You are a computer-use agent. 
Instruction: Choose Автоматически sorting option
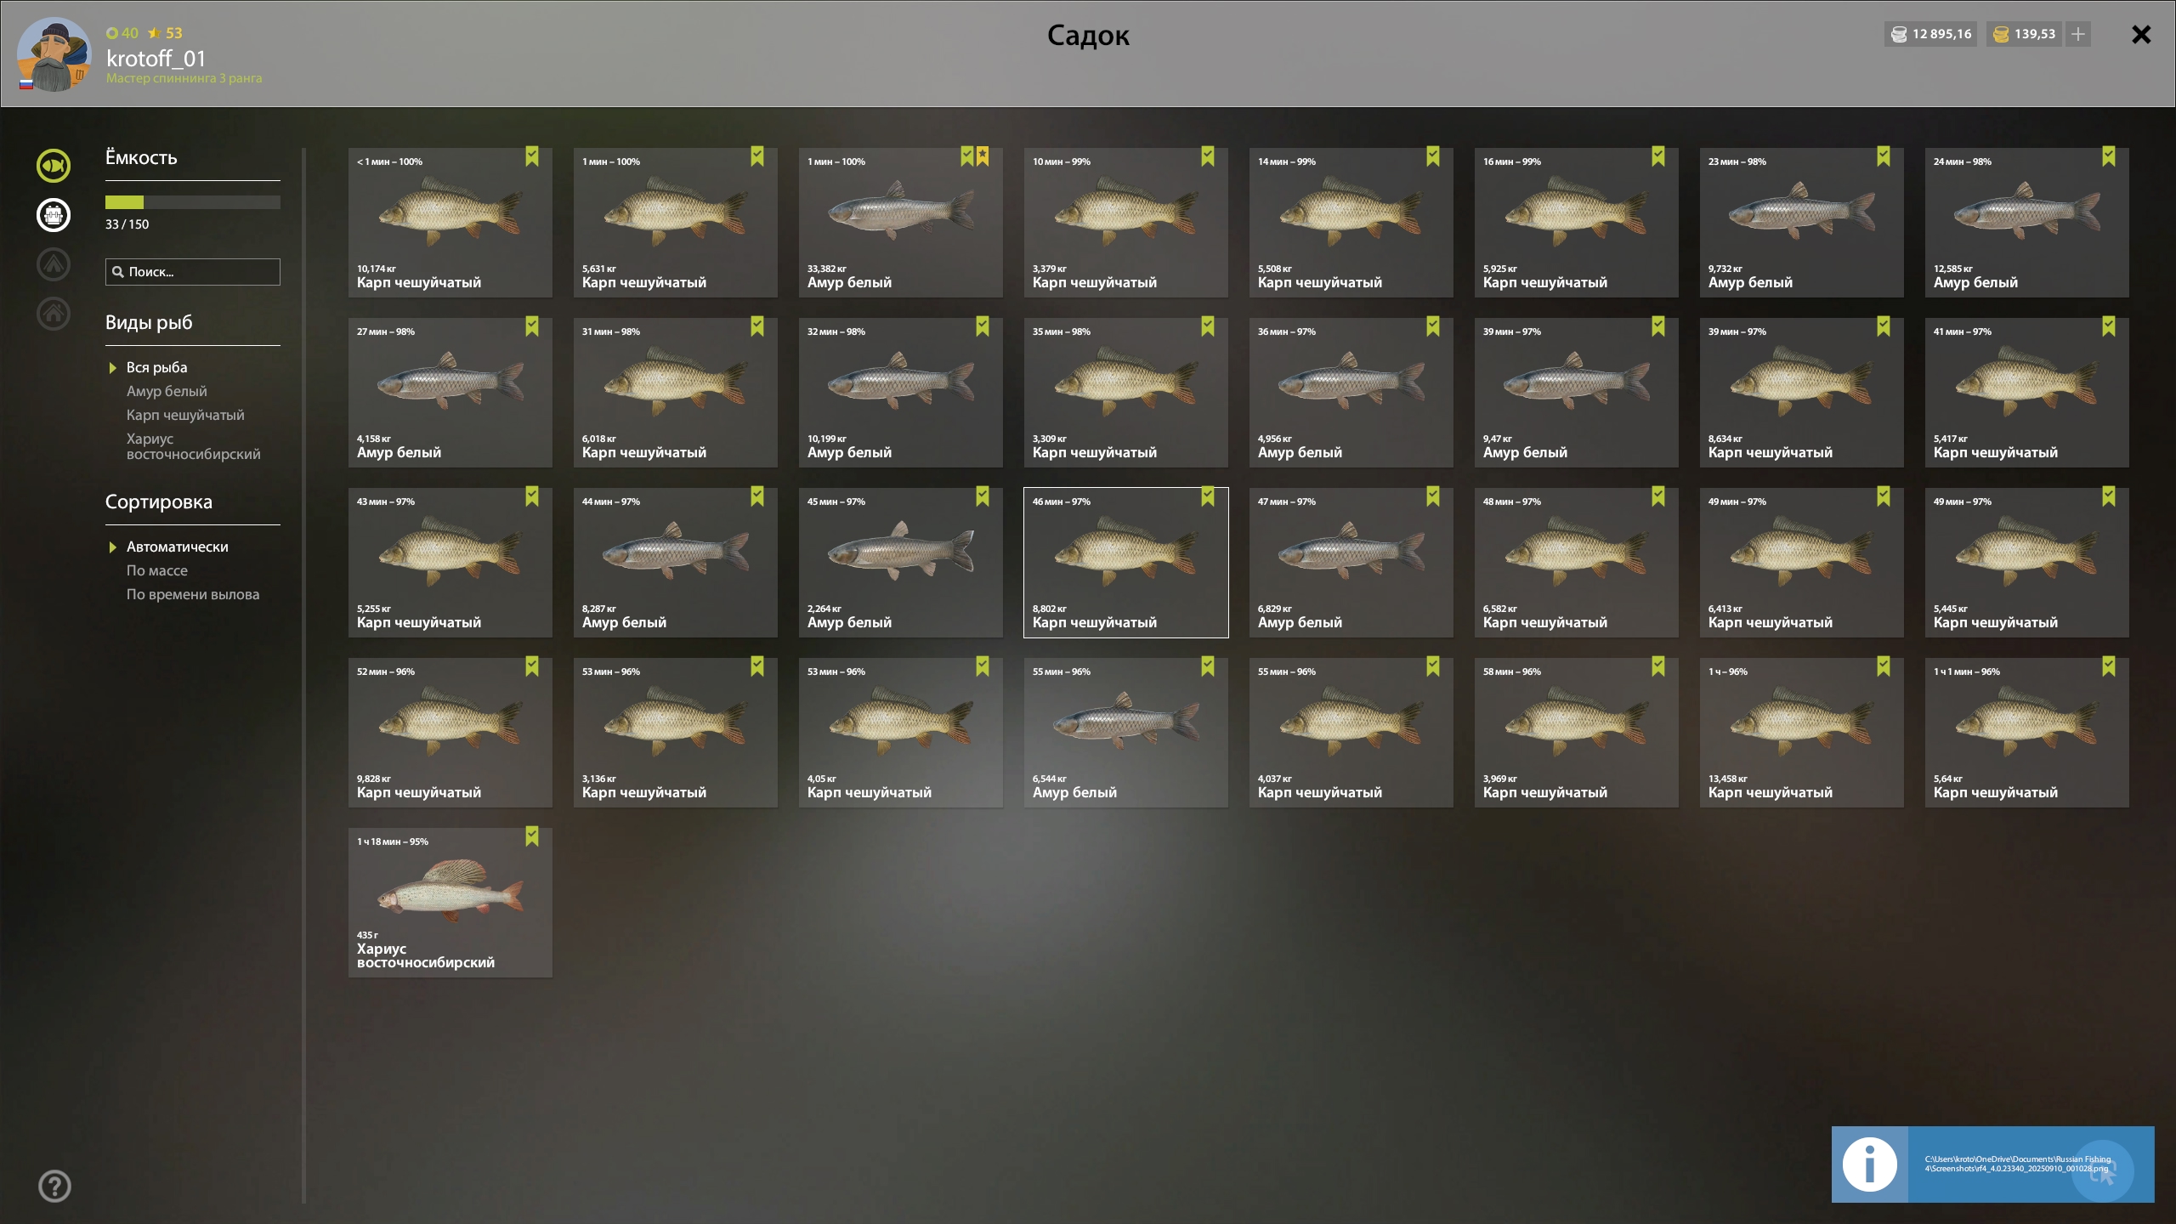click(177, 547)
